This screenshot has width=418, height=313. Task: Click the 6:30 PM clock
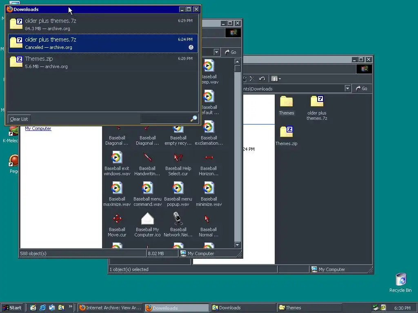[x=402, y=308]
